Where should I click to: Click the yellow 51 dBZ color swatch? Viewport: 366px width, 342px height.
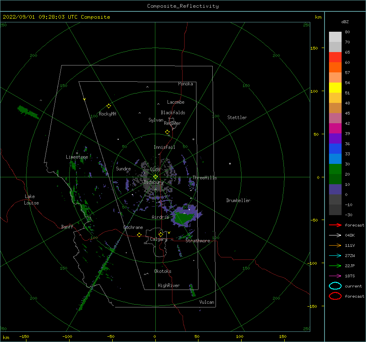pyautogui.click(x=335, y=87)
